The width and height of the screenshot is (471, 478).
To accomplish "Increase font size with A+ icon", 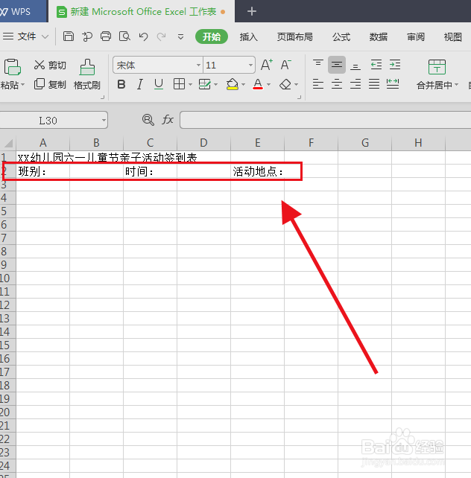I will click(x=267, y=65).
